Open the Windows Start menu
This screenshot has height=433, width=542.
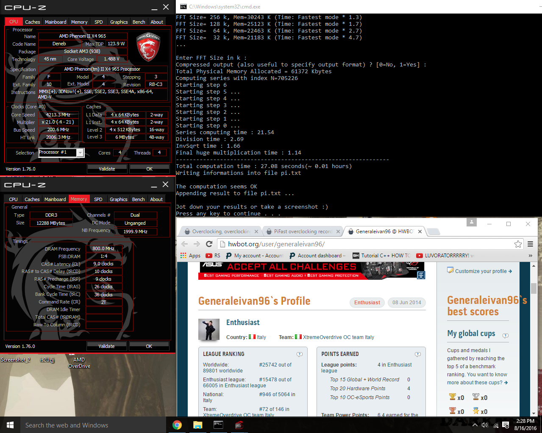pyautogui.click(x=10, y=425)
